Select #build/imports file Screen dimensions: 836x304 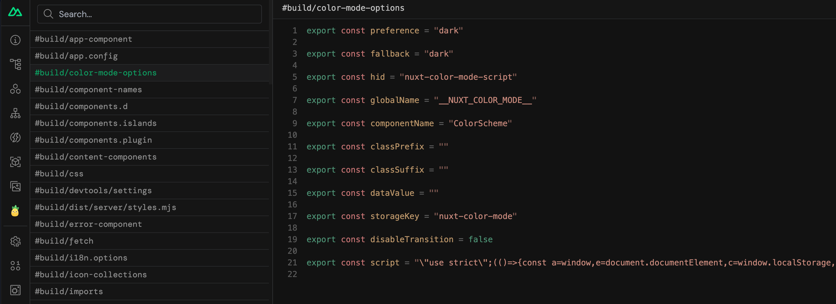click(x=149, y=292)
